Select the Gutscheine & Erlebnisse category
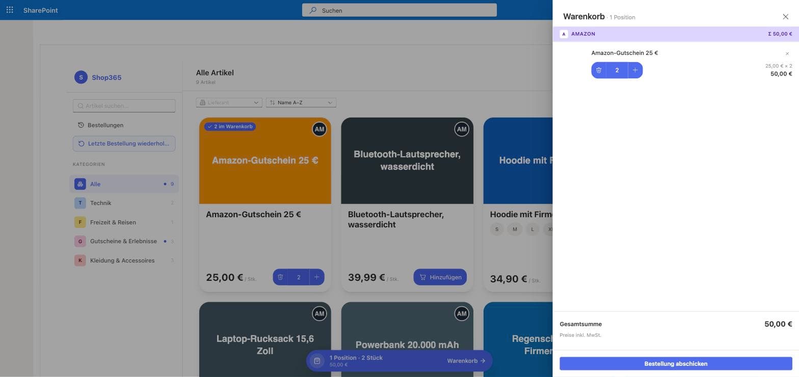Viewport: 799px width, 377px height. point(124,241)
